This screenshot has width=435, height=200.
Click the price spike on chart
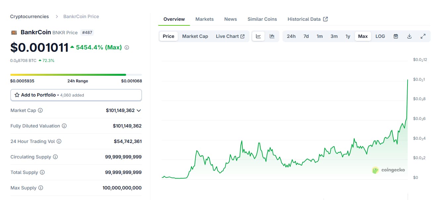click(407, 80)
